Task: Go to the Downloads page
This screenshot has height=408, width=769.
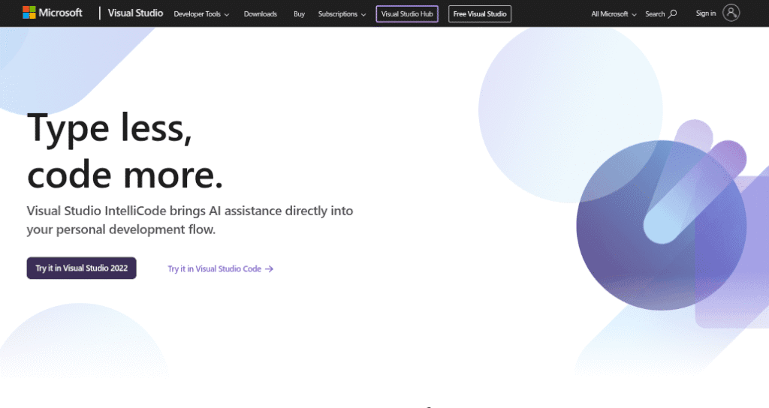Action: click(x=261, y=14)
